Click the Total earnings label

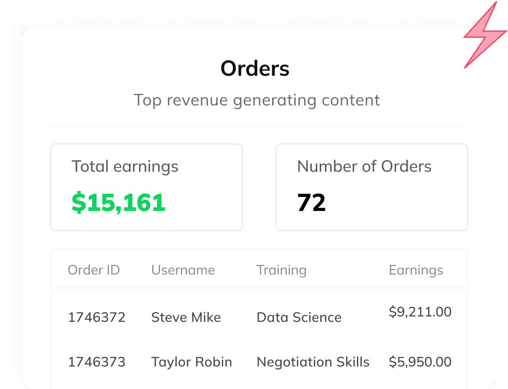[125, 167]
